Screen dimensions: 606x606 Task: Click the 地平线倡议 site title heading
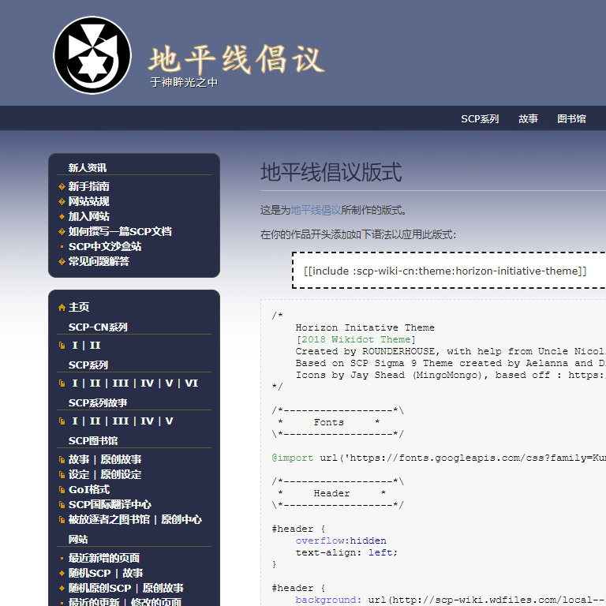(236, 60)
